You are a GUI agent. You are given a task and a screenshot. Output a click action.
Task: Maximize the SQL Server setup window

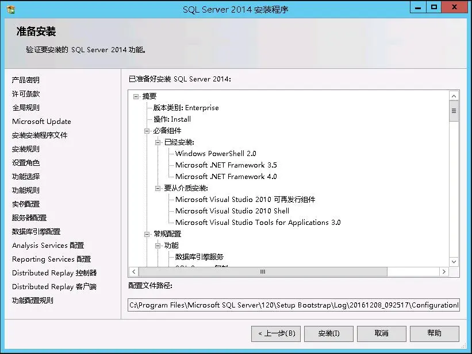point(434,7)
